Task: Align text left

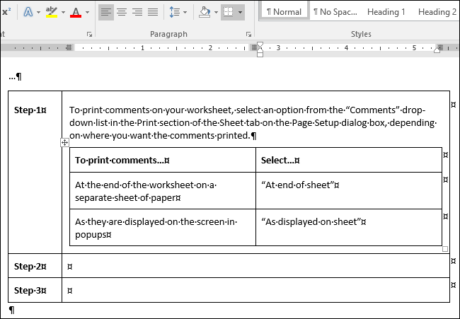Action: tap(106, 12)
